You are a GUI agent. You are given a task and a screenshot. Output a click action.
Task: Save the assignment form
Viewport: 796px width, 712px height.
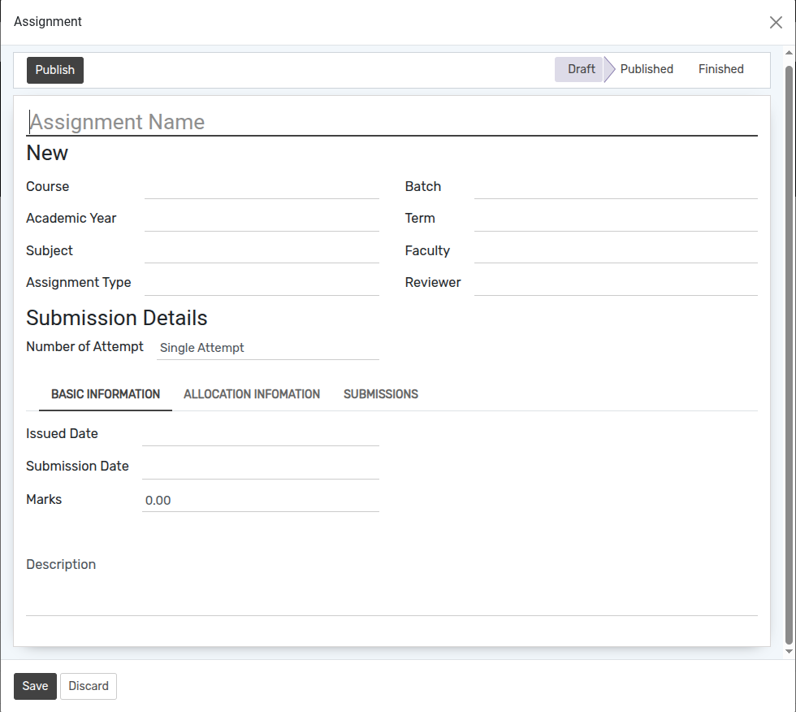(35, 686)
